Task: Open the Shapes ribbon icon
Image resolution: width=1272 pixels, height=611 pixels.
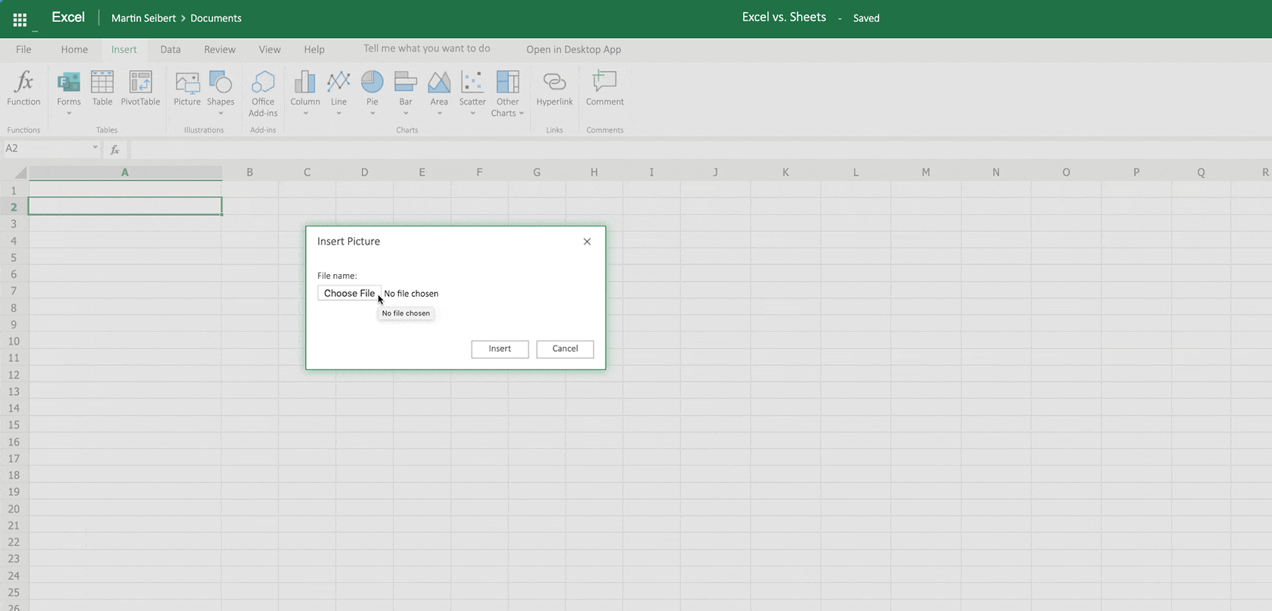Action: click(x=220, y=82)
